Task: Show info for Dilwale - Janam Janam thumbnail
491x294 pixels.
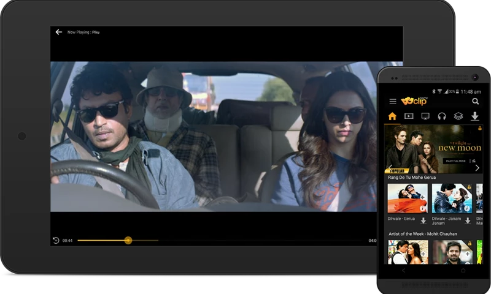Action: click(467, 208)
